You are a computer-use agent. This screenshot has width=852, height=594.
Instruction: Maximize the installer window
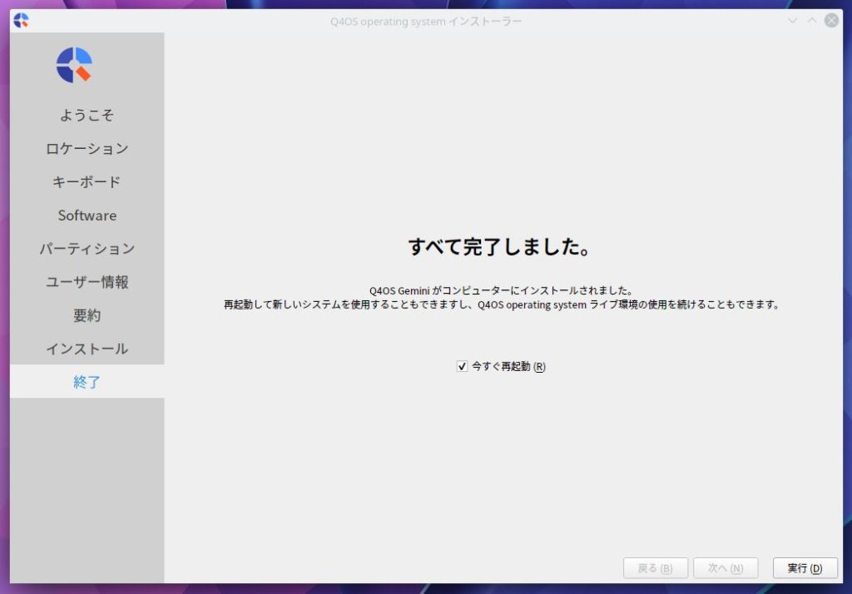pos(812,21)
